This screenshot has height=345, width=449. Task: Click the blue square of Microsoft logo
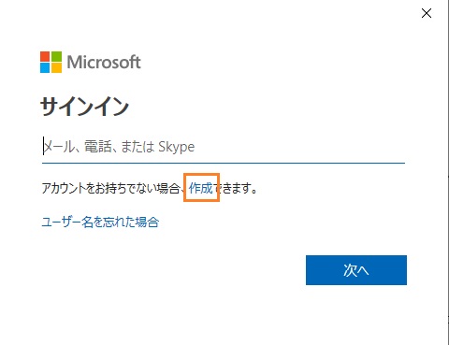pyautogui.click(x=45, y=67)
